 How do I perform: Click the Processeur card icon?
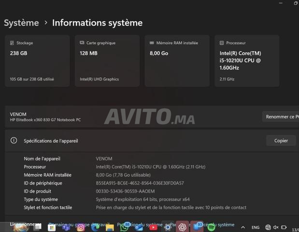tap(222, 43)
